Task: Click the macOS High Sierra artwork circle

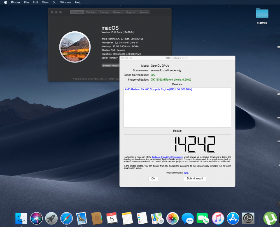Action: (75, 47)
